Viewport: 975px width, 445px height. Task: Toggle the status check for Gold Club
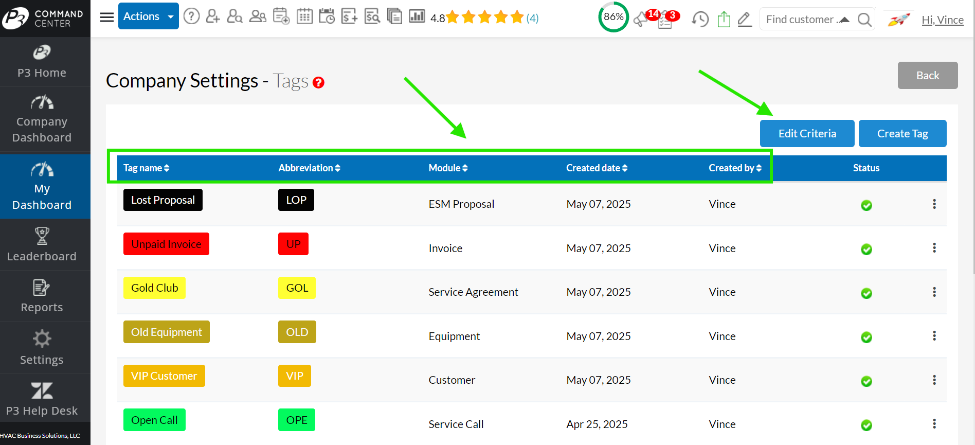click(866, 293)
